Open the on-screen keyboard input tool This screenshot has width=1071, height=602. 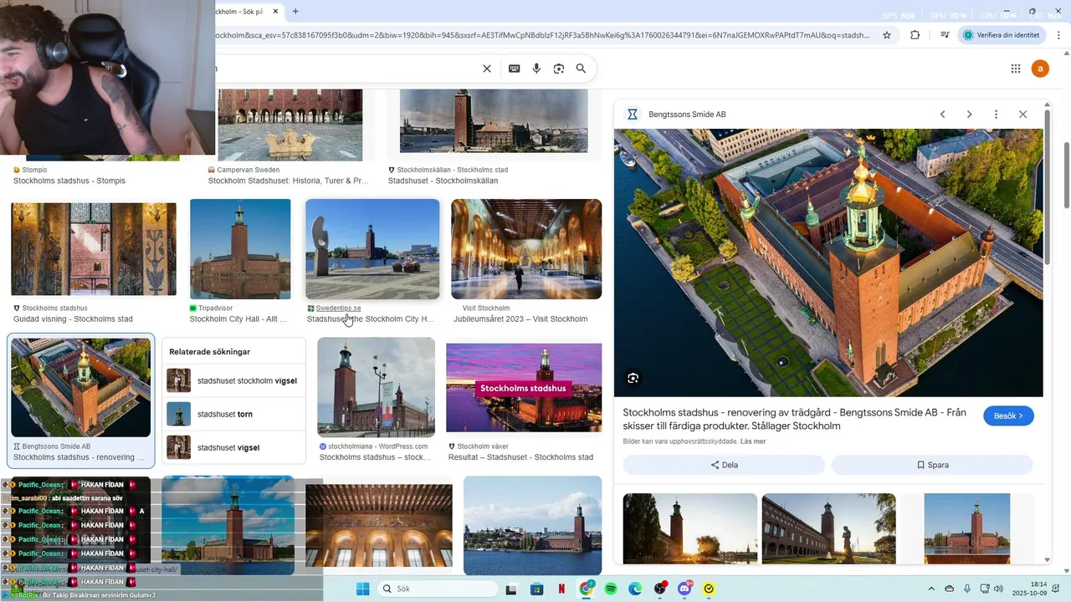(515, 69)
